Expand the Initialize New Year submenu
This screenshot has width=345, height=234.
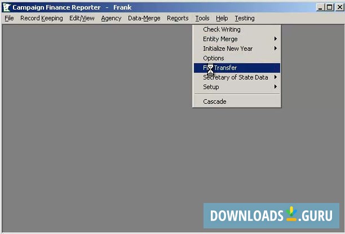tap(237, 48)
